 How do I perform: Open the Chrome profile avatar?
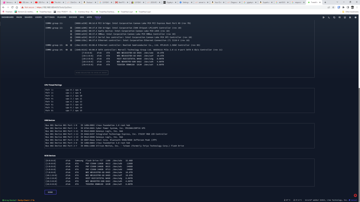[352, 7]
